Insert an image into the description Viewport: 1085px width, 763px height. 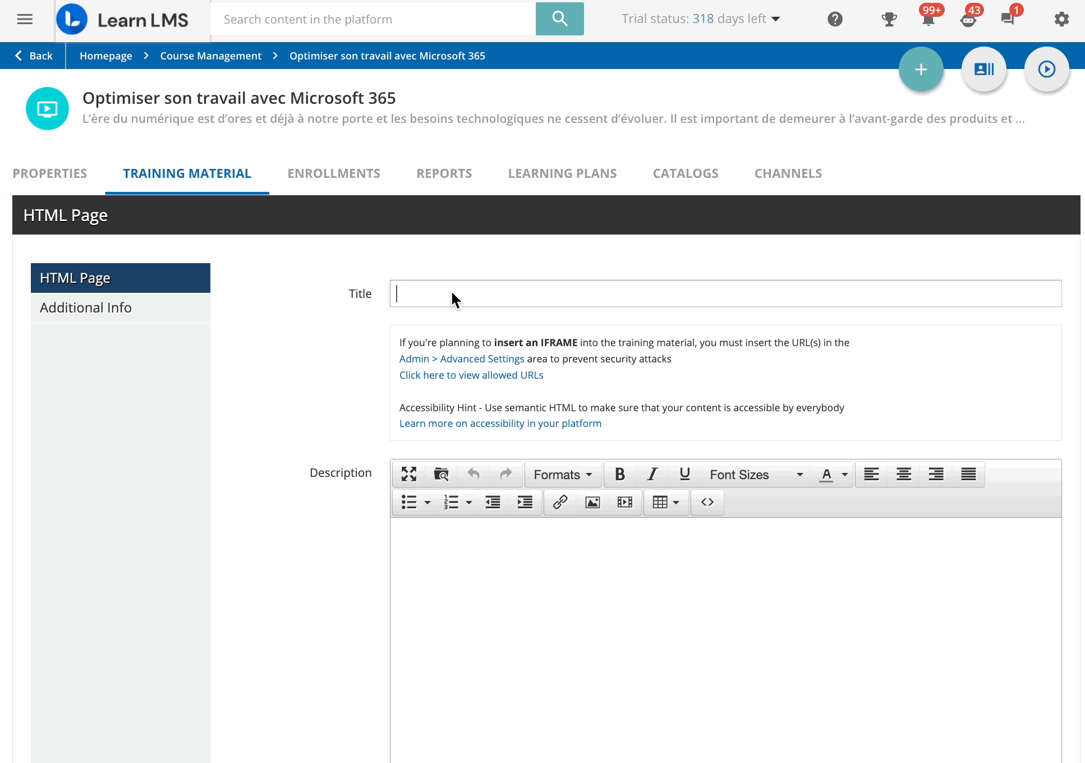click(592, 502)
